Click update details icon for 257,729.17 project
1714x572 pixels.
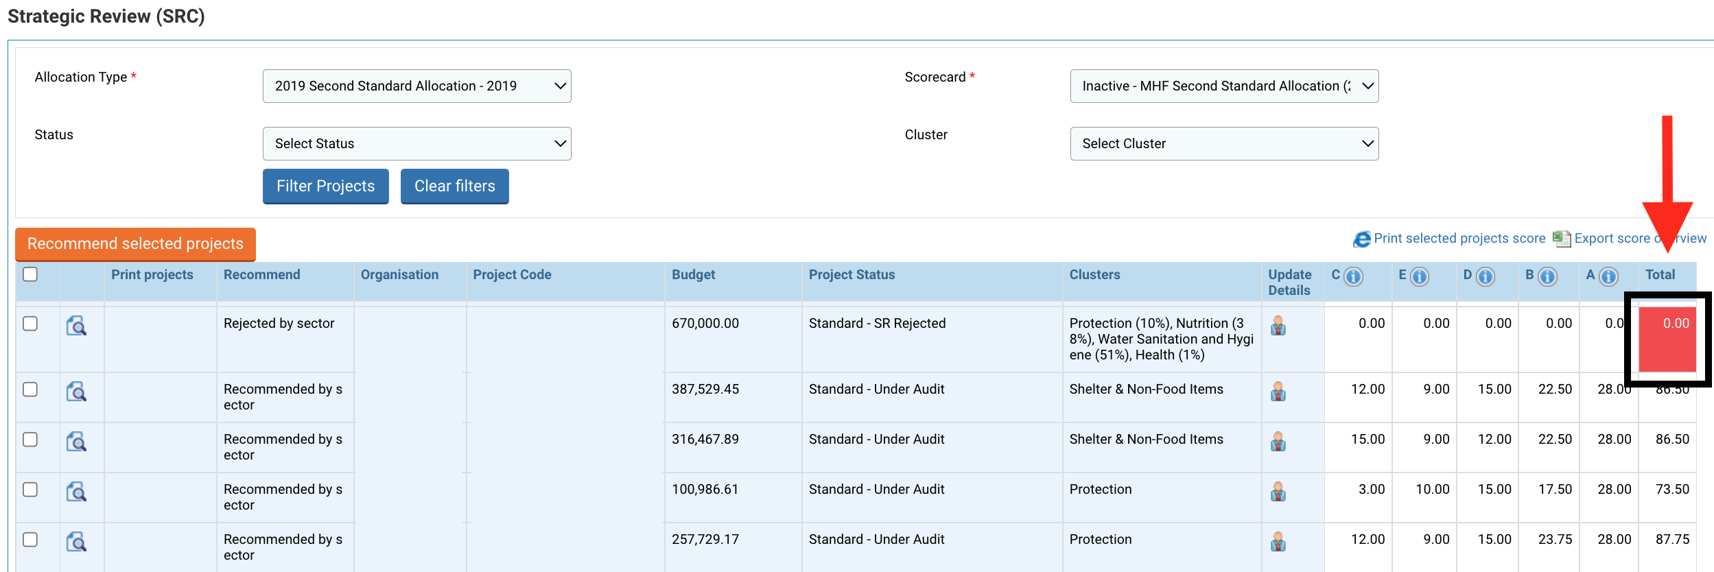pyautogui.click(x=1278, y=541)
